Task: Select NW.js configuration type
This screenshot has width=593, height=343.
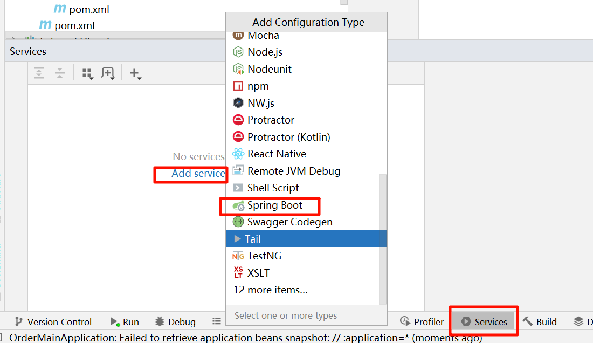Action: pos(306,103)
